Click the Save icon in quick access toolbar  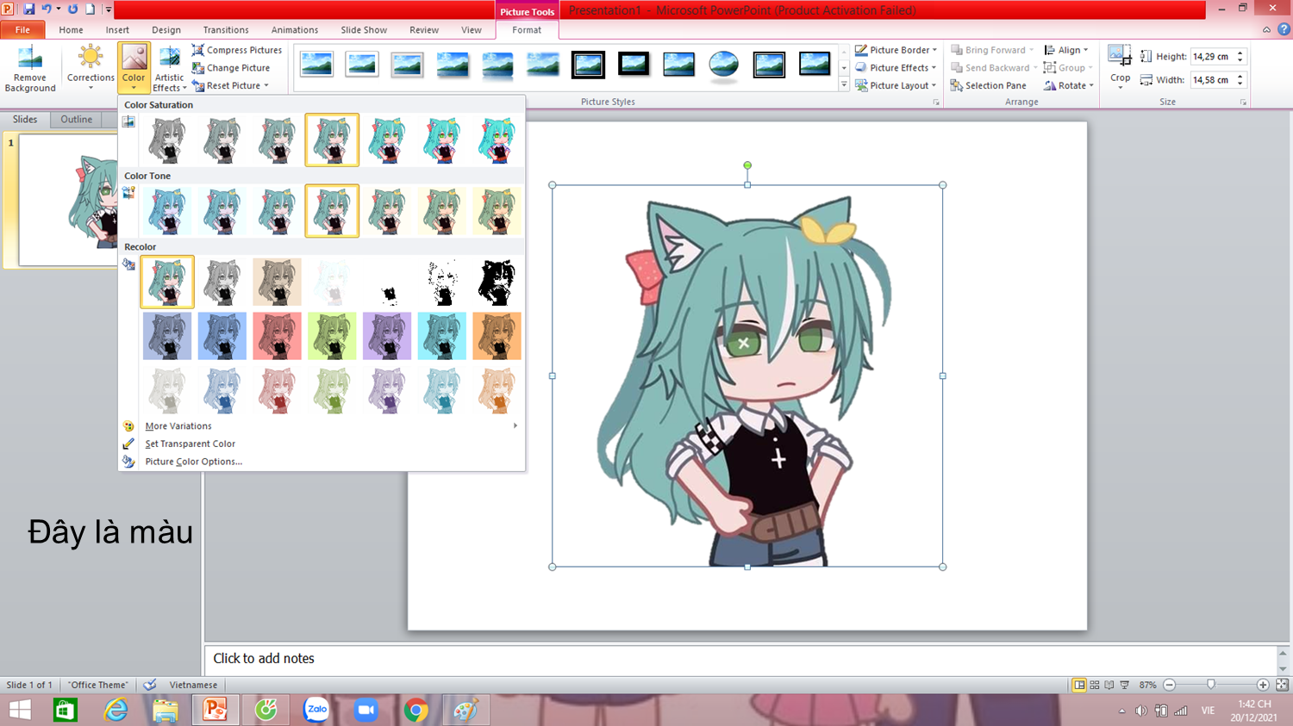(28, 9)
